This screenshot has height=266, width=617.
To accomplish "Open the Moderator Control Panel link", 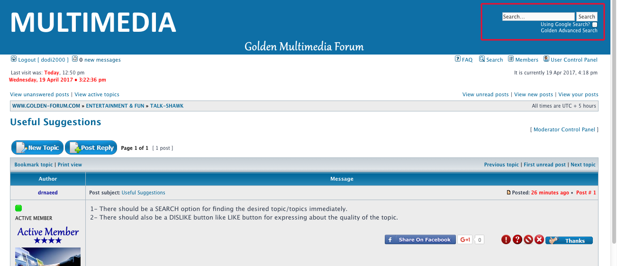I will (x=564, y=129).
